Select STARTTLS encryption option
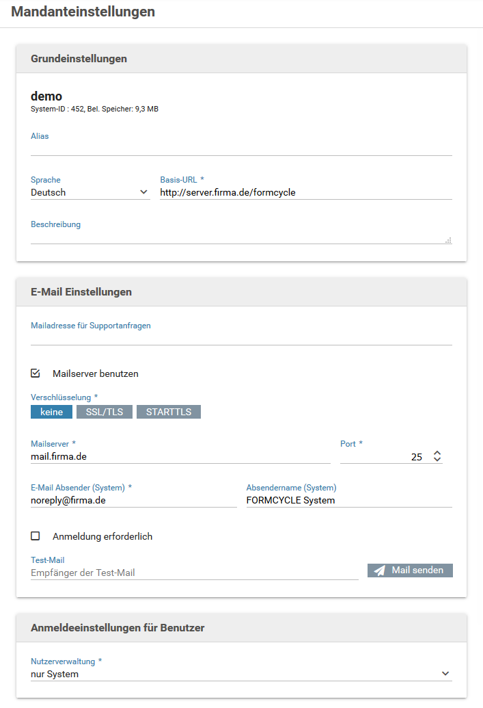 coord(169,412)
